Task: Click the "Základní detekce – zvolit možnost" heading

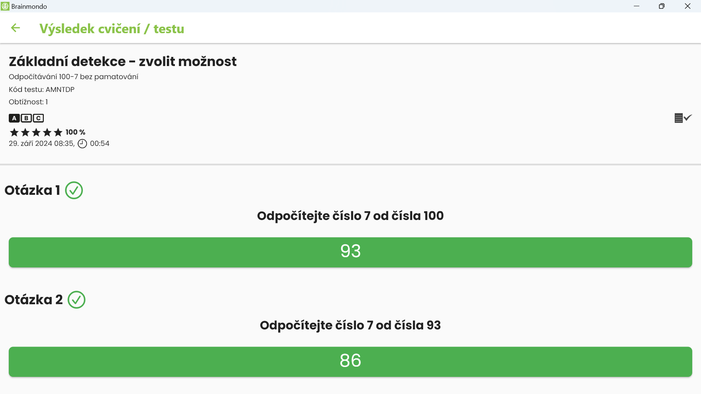Action: coord(123,62)
